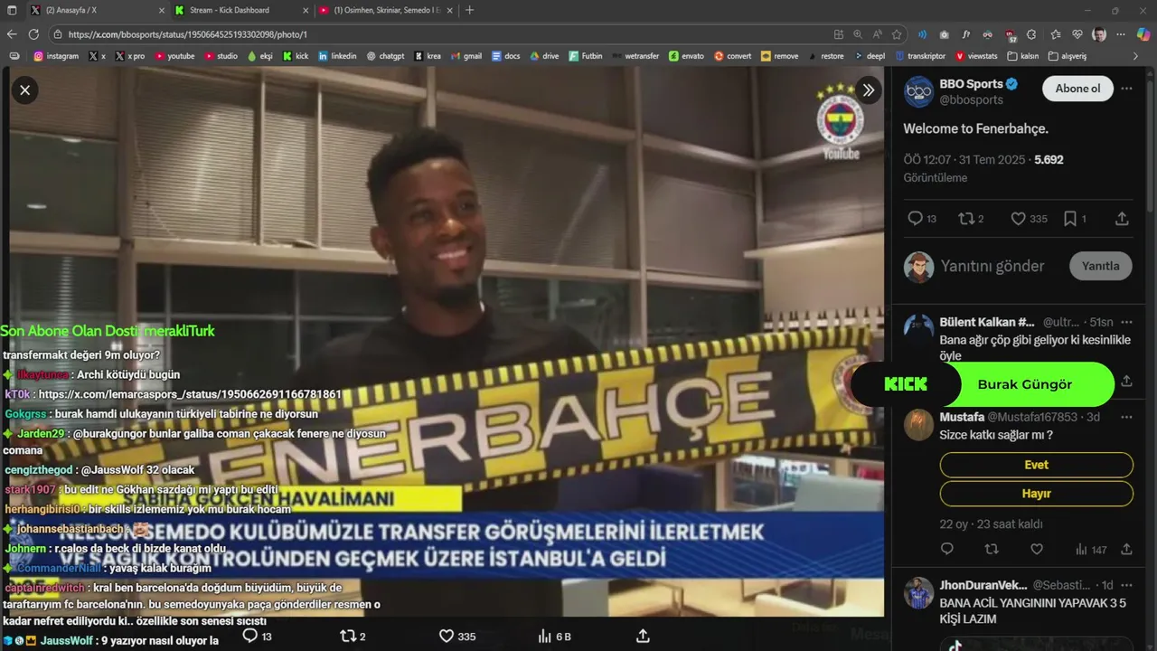Open the linkedin bookmark

click(337, 56)
